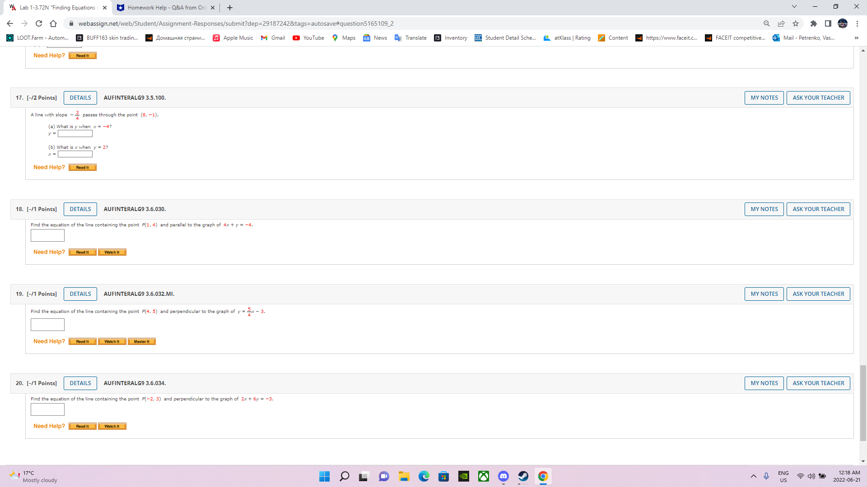Open a new browser tab

230,8
